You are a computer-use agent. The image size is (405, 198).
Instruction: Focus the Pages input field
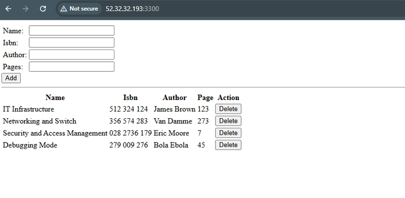71,67
